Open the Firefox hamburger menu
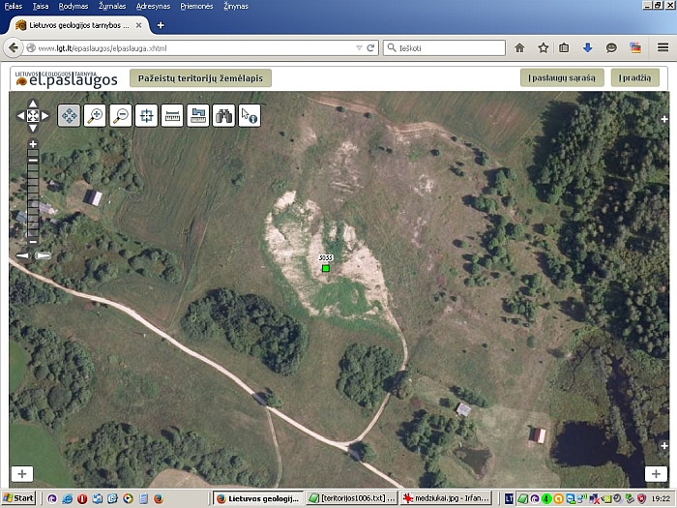This screenshot has width=677, height=508. (662, 47)
